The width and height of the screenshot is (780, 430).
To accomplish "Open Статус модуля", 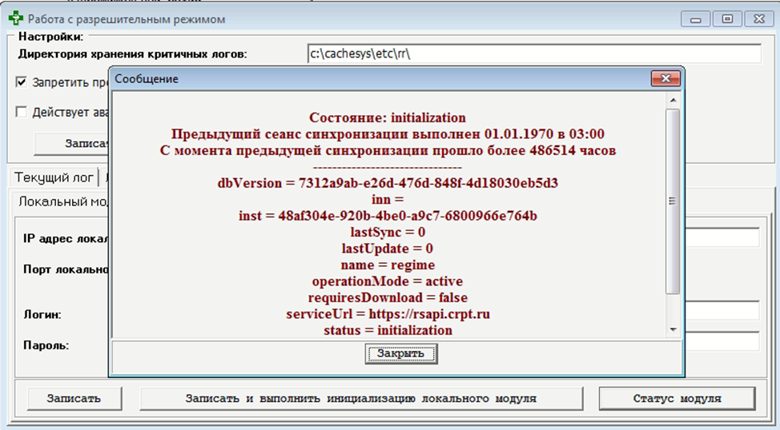I will coord(677,398).
